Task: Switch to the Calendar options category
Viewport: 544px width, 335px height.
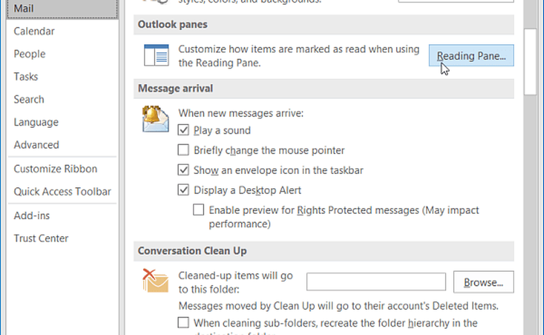Action: tap(34, 32)
